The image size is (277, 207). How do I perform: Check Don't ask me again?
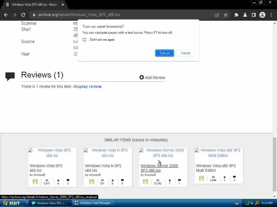[x=84, y=40]
